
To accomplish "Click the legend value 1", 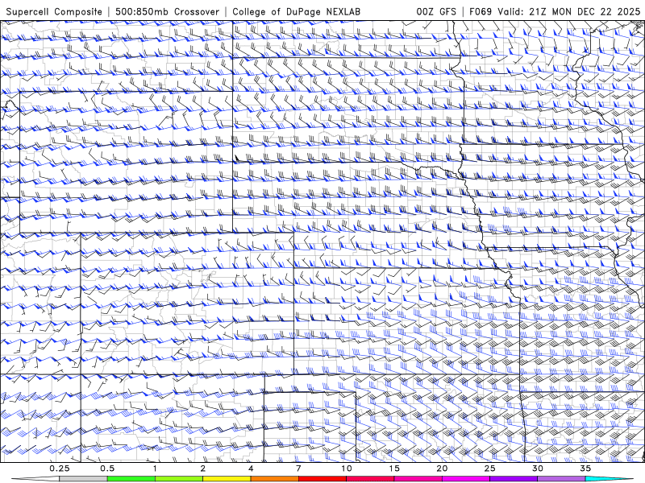I will point(155,469).
